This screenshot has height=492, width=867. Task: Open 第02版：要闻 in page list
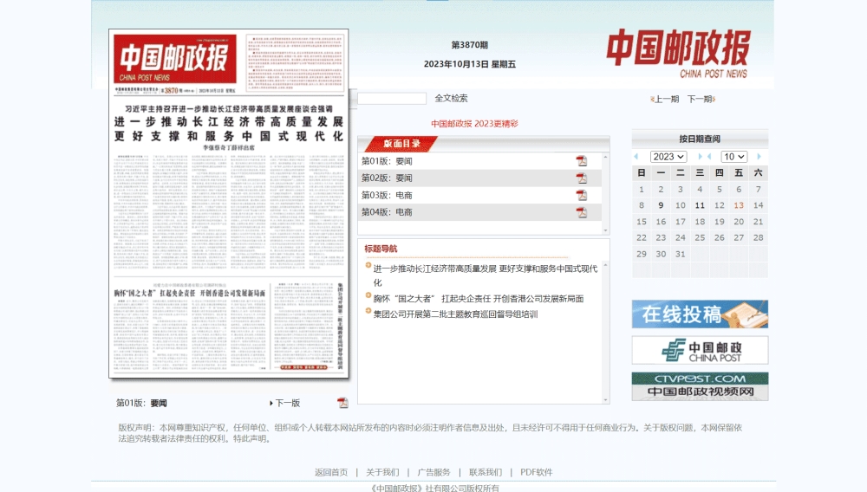(x=387, y=178)
